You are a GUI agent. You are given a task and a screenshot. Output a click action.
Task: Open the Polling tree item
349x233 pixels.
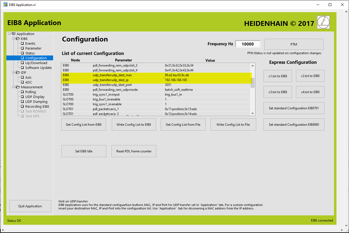pyautogui.click(x=30, y=92)
